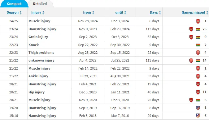Click Arsenal crest in Thigh problems row

point(198,53)
